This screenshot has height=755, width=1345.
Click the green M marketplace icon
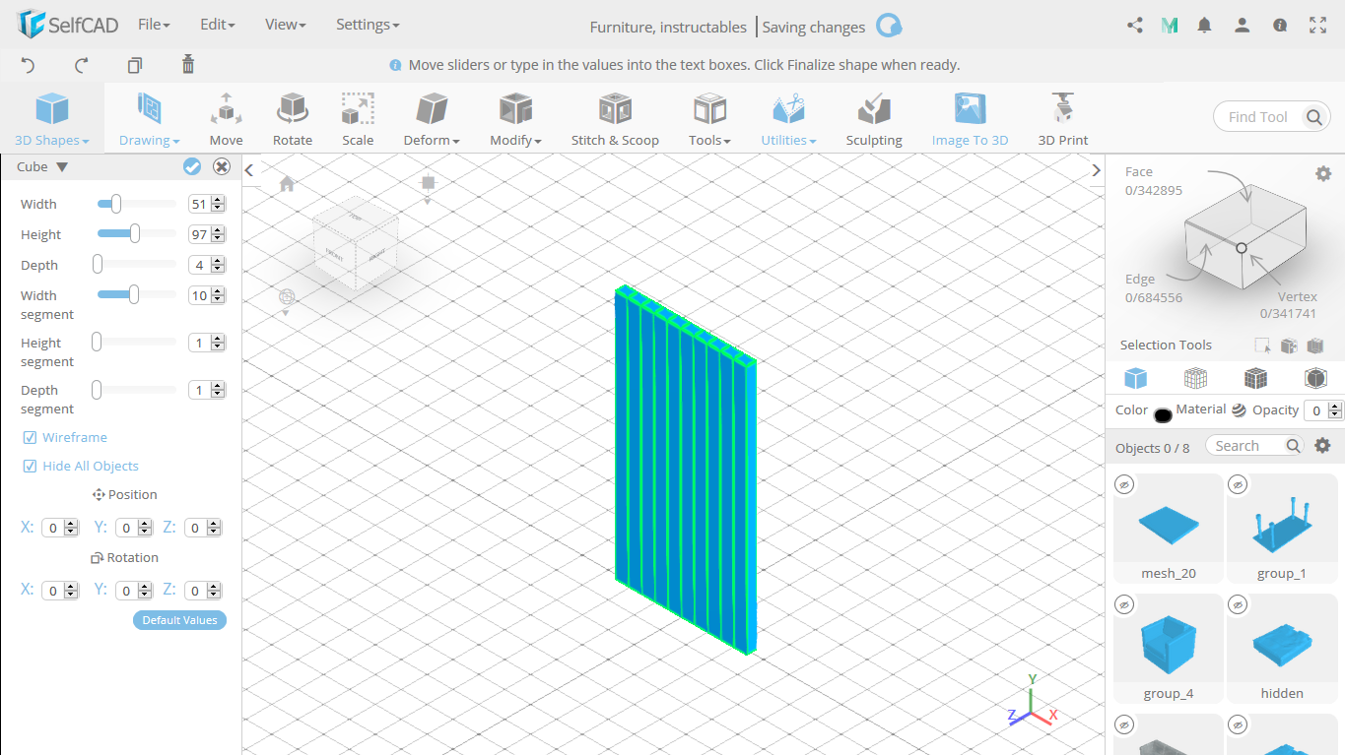pos(1170,26)
